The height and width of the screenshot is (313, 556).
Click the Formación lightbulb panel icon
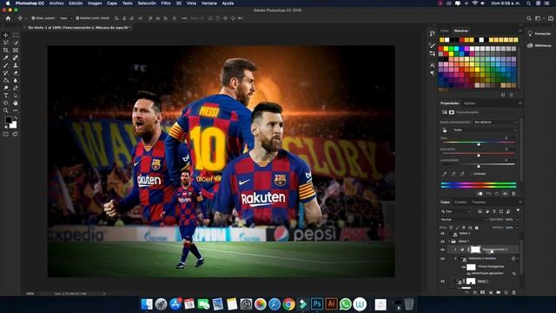(530, 33)
